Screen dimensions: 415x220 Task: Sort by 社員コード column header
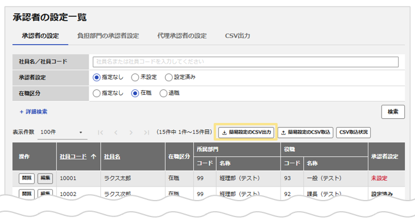[73, 156]
